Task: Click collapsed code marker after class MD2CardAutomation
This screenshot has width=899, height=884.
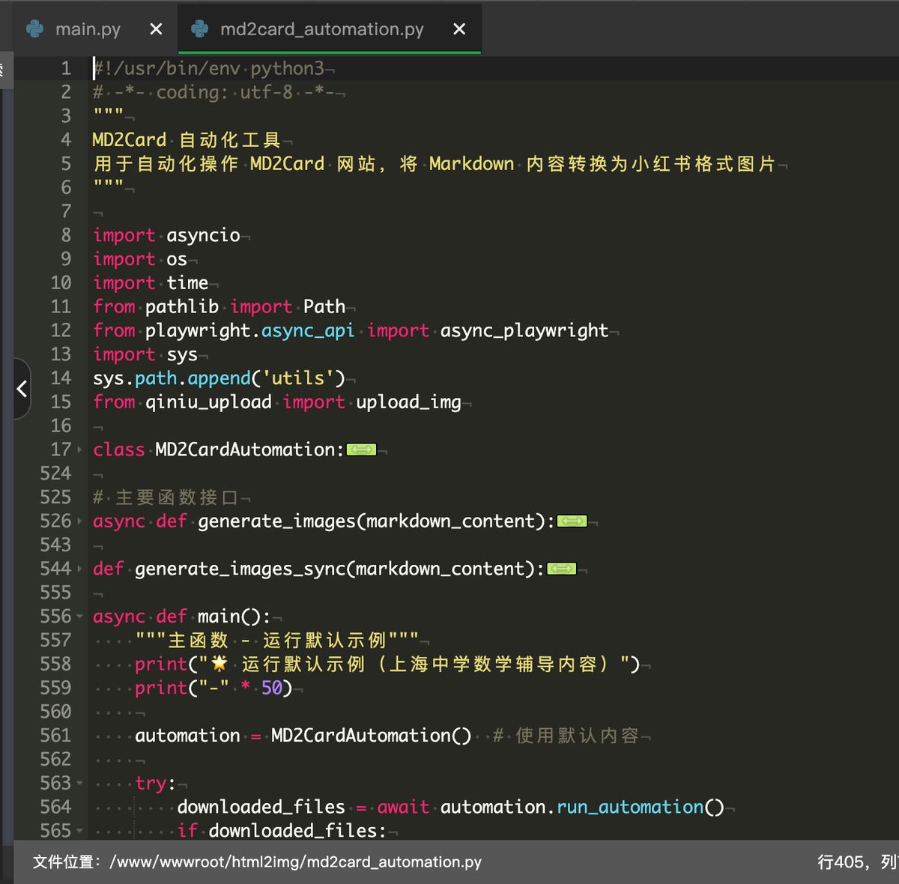Action: pos(361,449)
